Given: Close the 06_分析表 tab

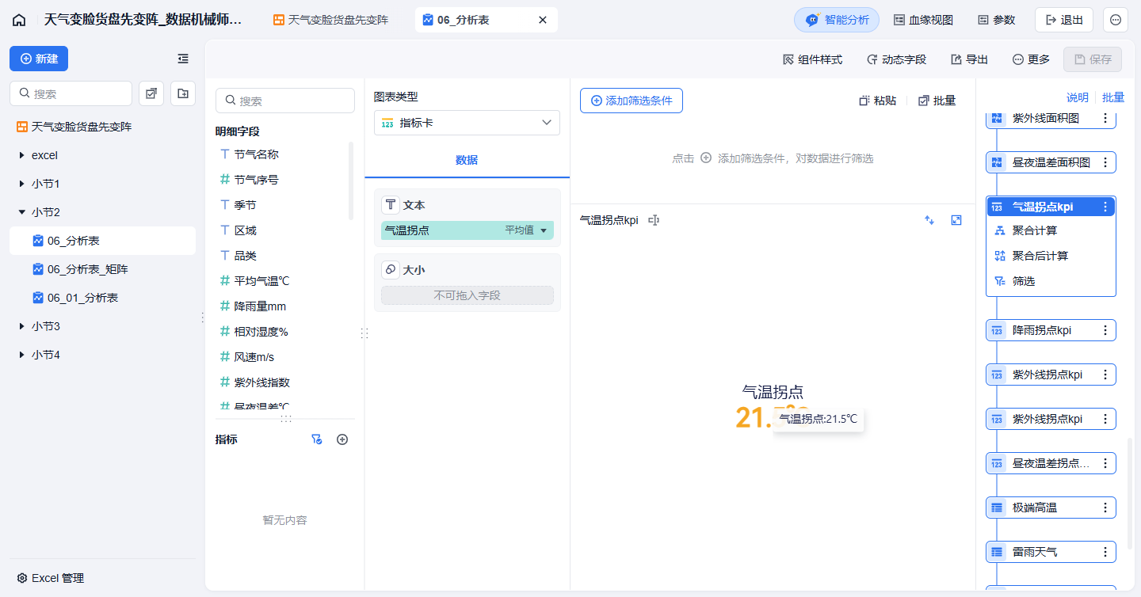Looking at the screenshot, I should (x=543, y=20).
